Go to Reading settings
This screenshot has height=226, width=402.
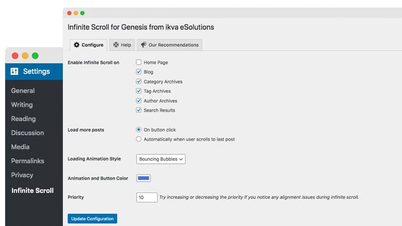coord(23,119)
